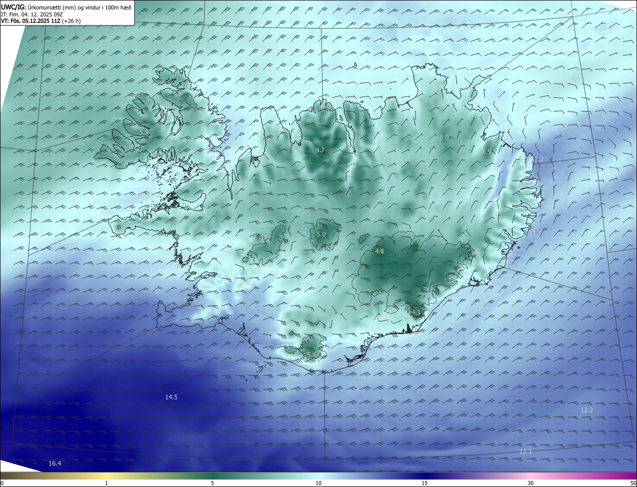This screenshot has width=637, height=487.
Task: Click the 50 tick on the color scale
Action: pos(633,483)
